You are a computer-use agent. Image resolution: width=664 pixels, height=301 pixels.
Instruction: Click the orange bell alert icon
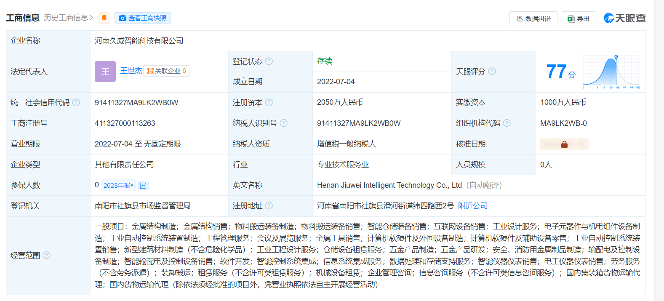pyautogui.click(x=104, y=18)
